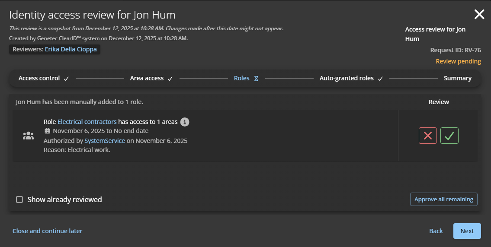Click the Next button
The width and height of the screenshot is (491, 247).
click(467, 231)
